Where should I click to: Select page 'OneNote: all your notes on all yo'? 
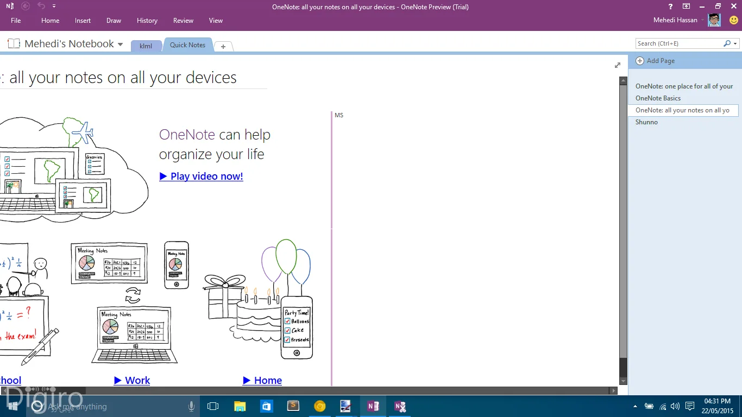point(683,110)
